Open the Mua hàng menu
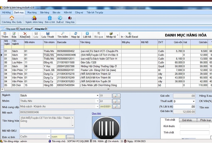Viewport: 212px width, 143px height. point(32,12)
